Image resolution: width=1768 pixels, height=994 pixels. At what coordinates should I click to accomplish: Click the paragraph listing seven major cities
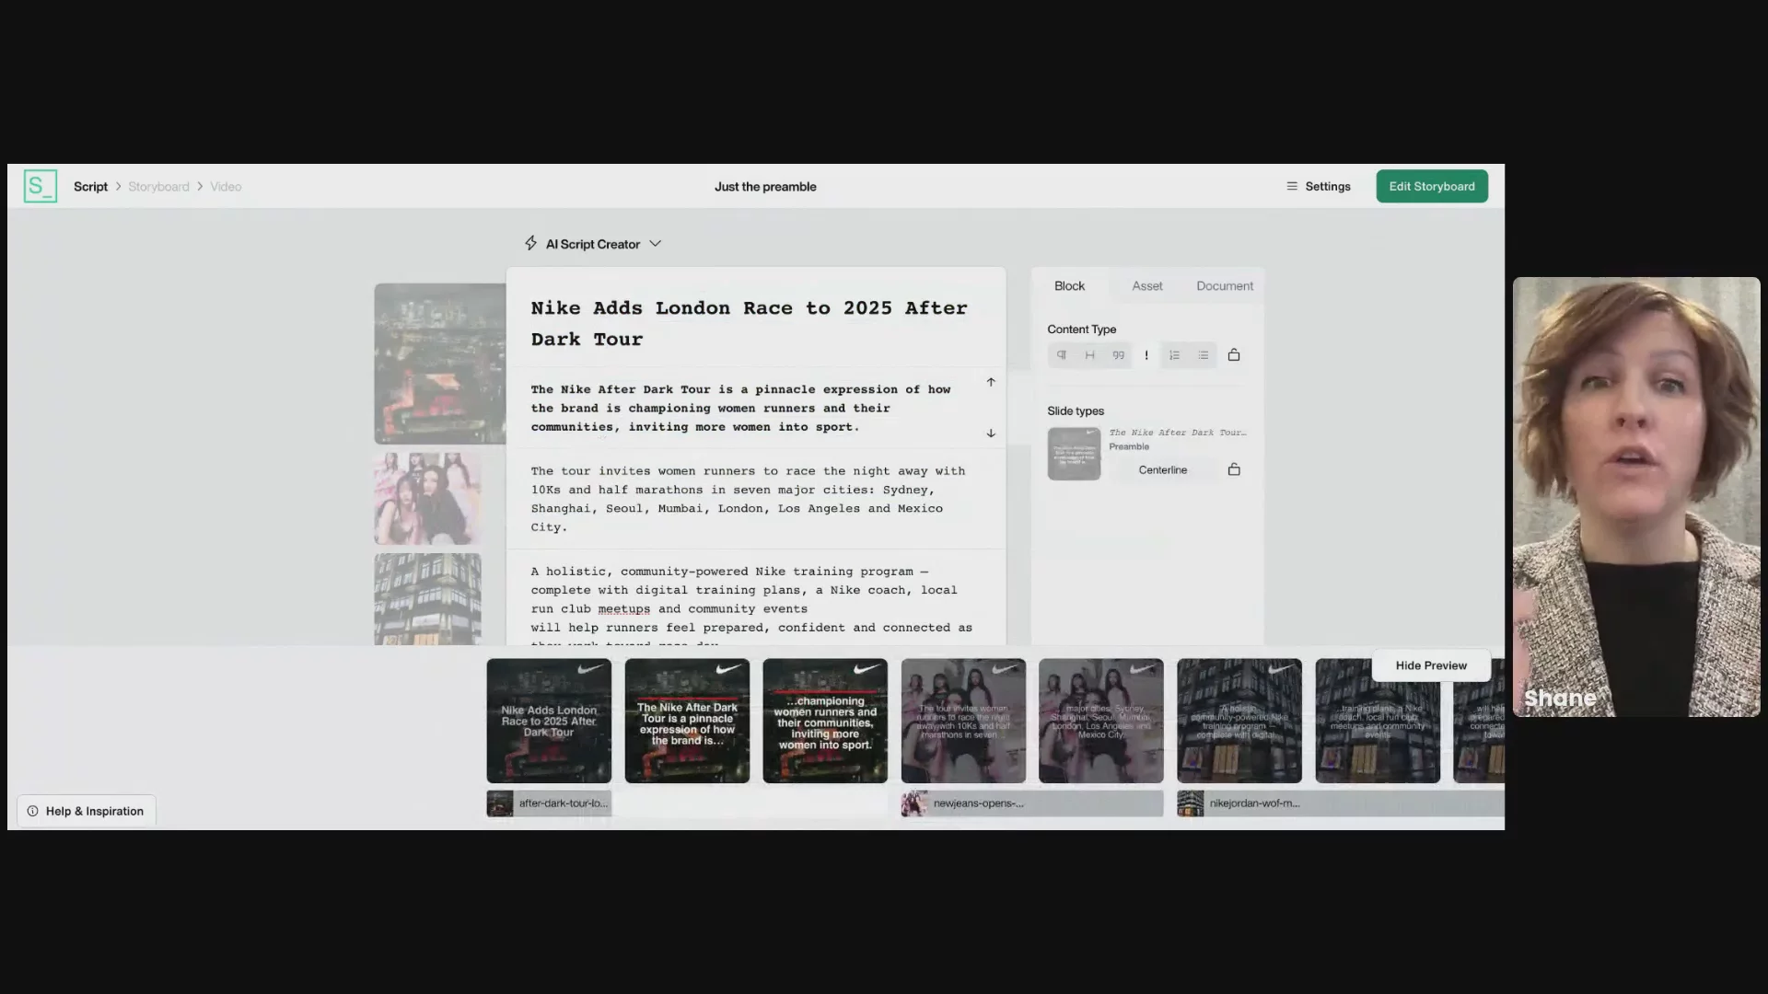pyautogui.click(x=749, y=499)
